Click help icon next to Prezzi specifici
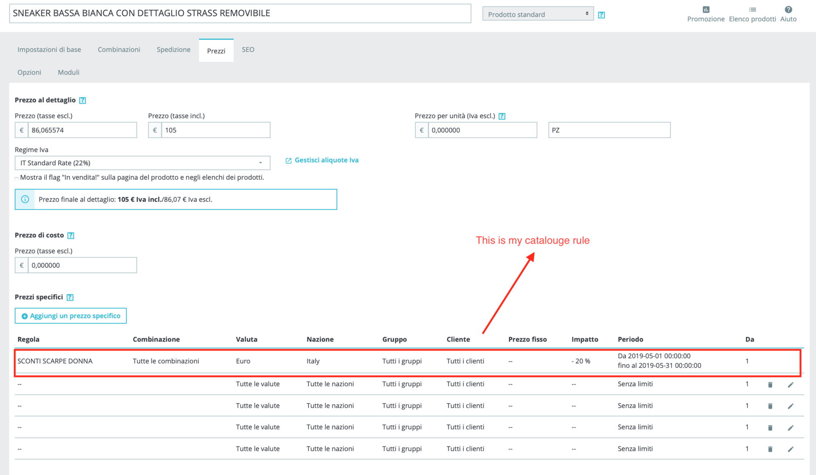816x475 pixels. (x=70, y=297)
